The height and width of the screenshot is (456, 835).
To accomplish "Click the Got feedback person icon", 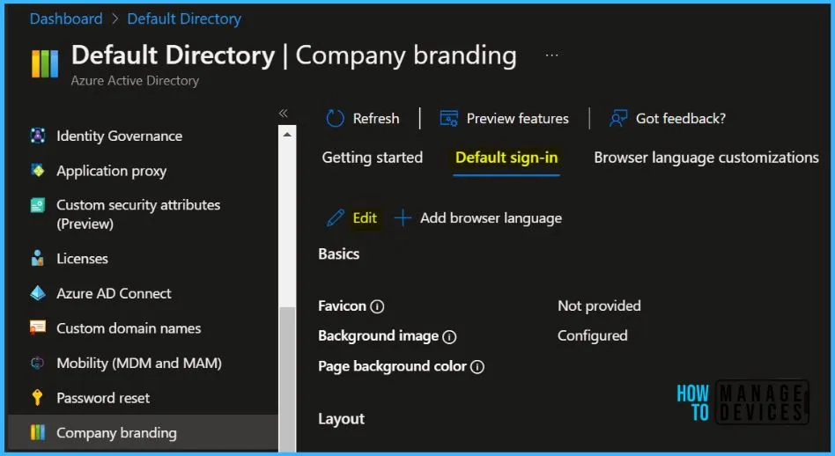I will 618,118.
